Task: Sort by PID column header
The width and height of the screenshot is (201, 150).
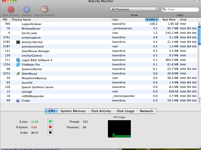Action: tap(5, 20)
